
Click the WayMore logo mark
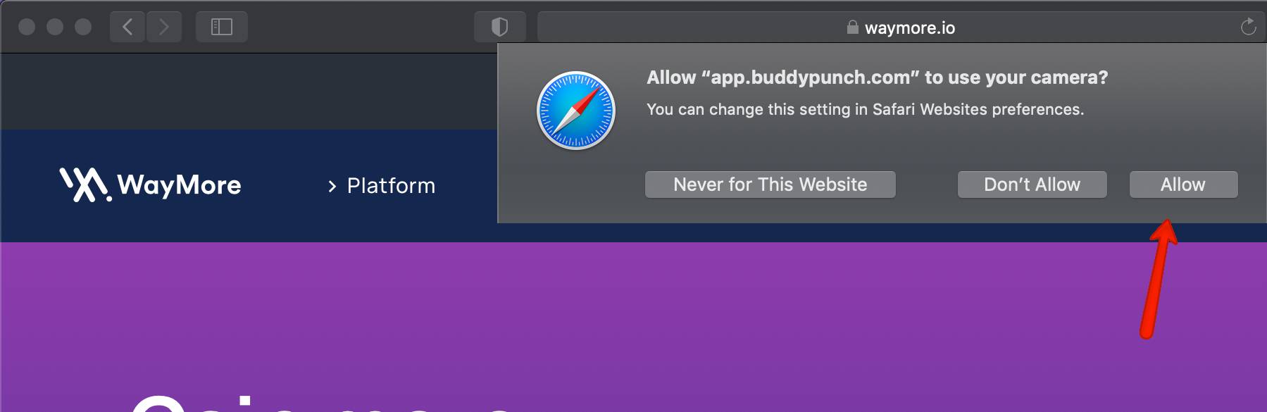pyautogui.click(x=85, y=185)
